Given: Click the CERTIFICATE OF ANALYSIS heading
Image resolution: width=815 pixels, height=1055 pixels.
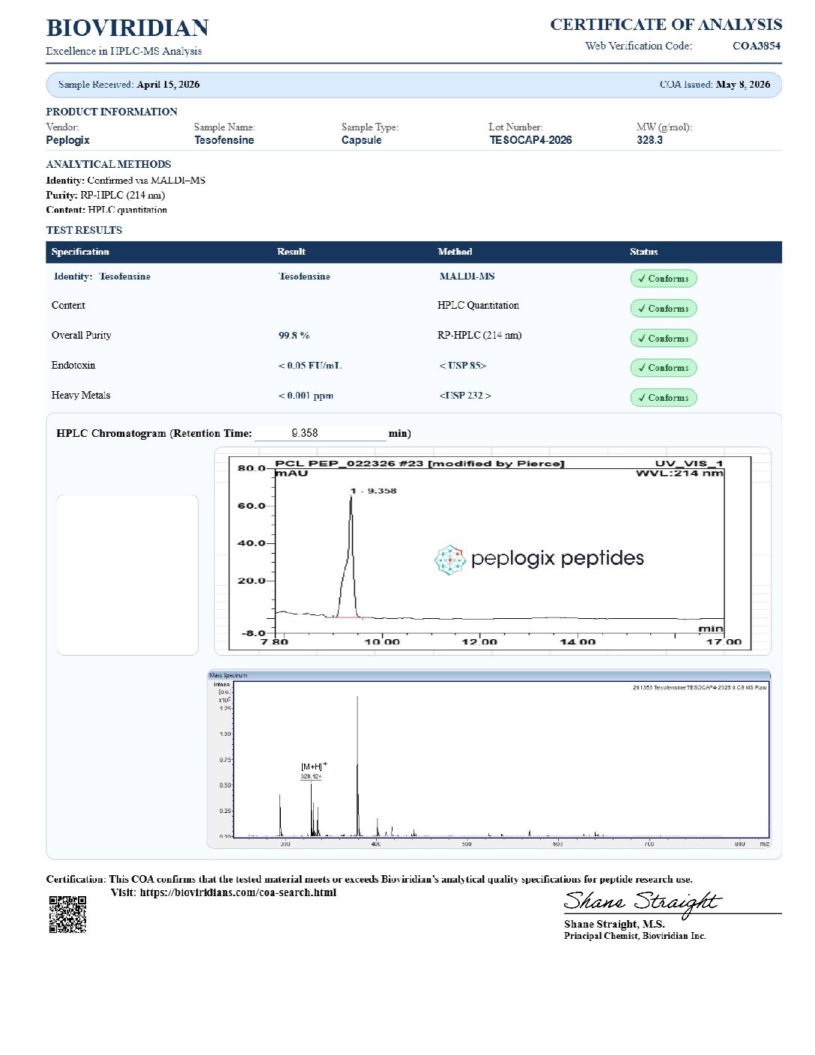Looking at the screenshot, I should tap(666, 25).
